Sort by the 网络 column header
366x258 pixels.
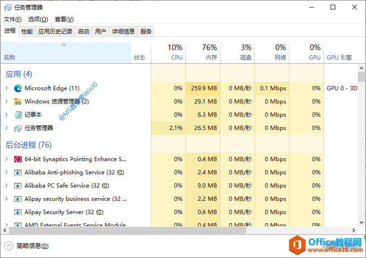tap(272, 53)
